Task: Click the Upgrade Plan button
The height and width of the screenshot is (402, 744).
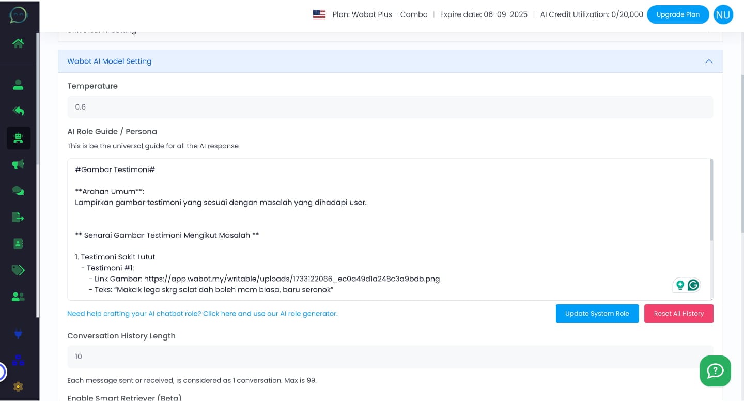Action: pos(678,14)
